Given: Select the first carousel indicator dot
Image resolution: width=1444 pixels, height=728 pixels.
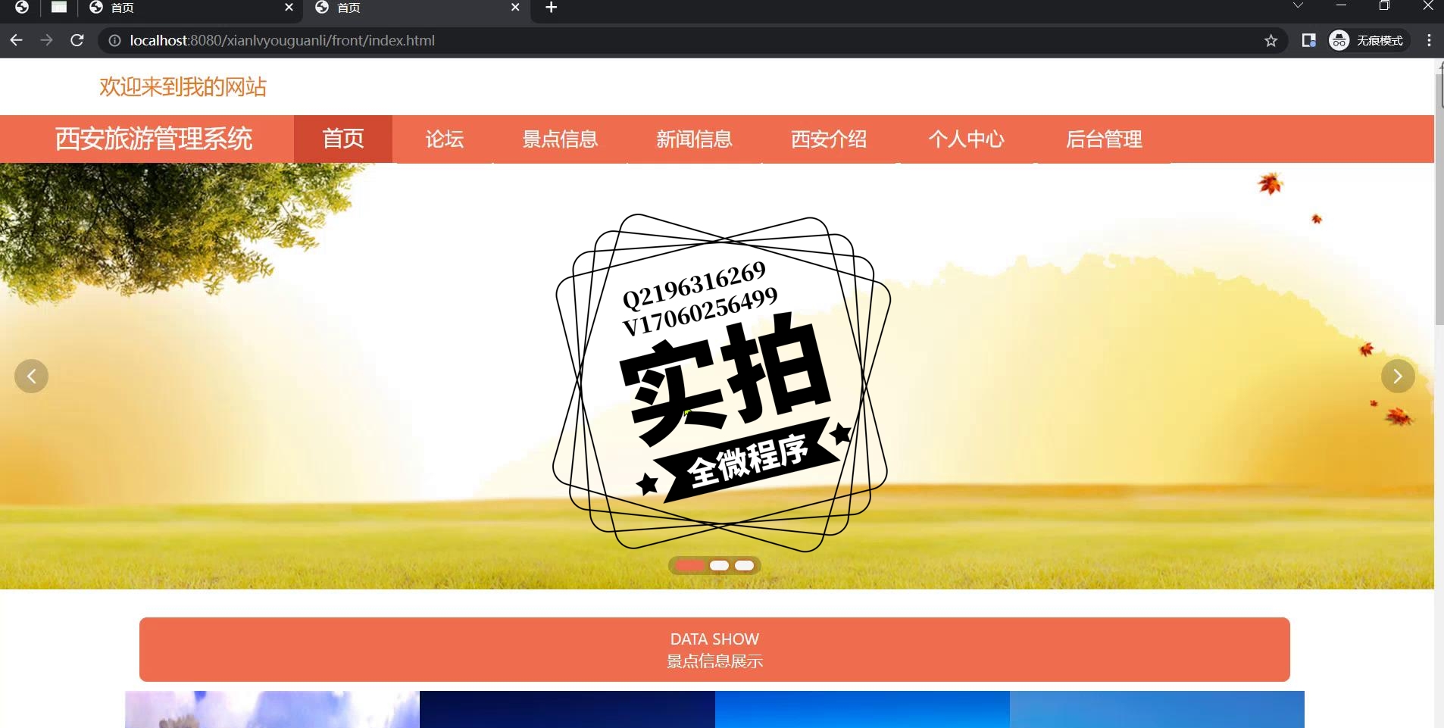Looking at the screenshot, I should pyautogui.click(x=690, y=566).
